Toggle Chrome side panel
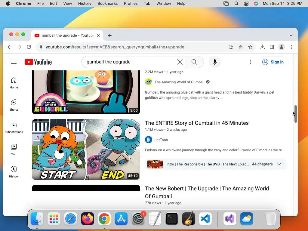The width and height of the screenshot is (308, 231). coord(272,47)
